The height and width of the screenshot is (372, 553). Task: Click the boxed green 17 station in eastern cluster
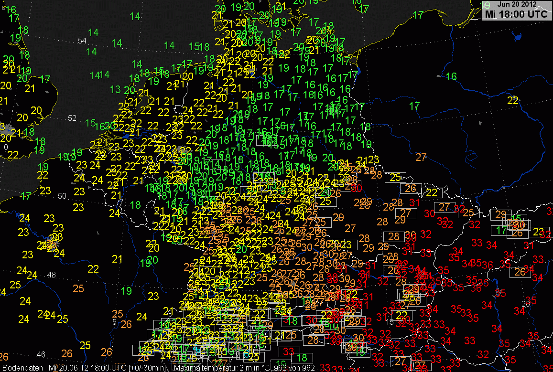tap(501, 230)
